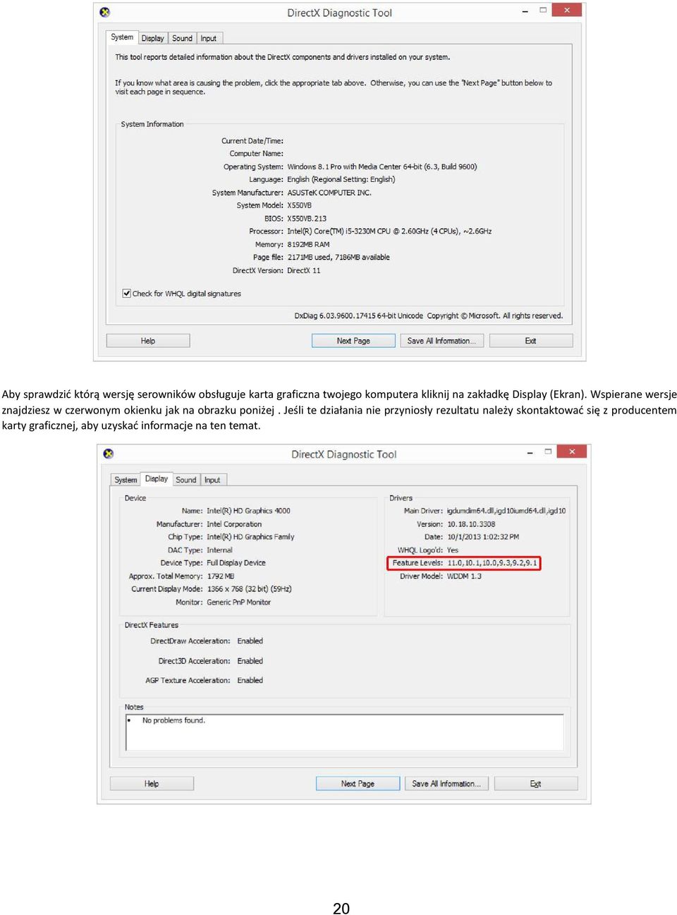Viewport: 677px width, 915px height.
Task: Click the driver date 10/1/2013 1:02:32 PM
Action: pyautogui.click(x=483, y=537)
